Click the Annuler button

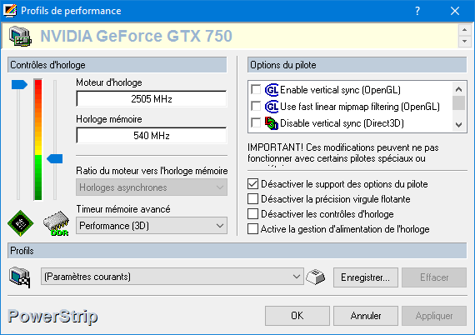click(x=366, y=316)
